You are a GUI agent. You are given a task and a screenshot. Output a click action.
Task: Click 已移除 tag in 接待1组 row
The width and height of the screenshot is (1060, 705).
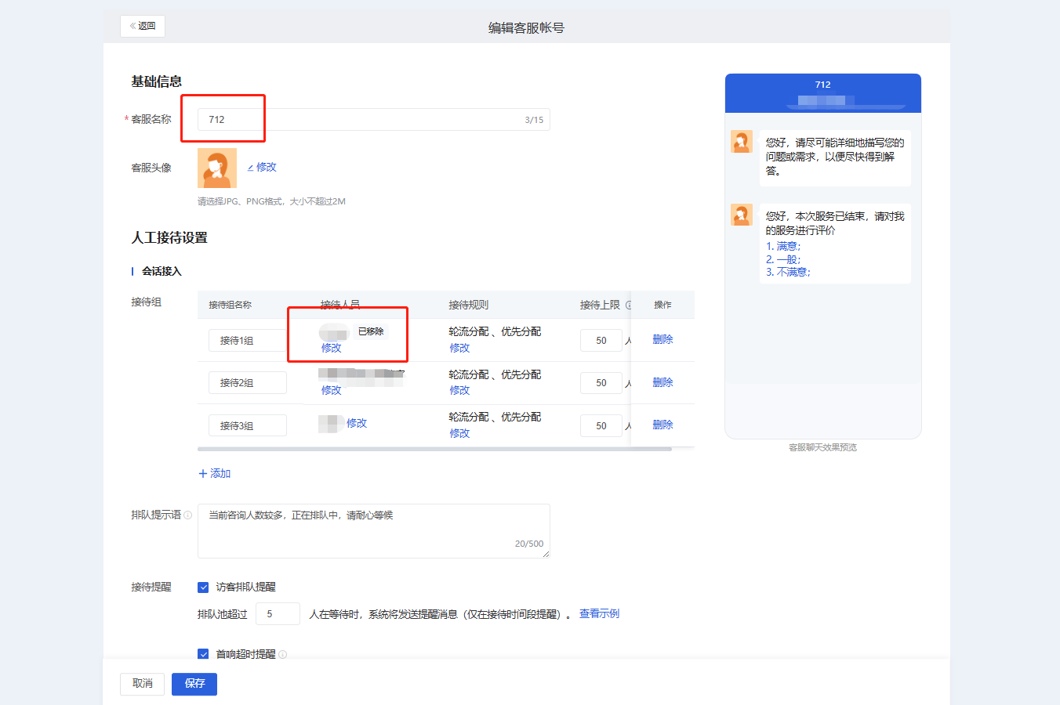pyautogui.click(x=371, y=331)
